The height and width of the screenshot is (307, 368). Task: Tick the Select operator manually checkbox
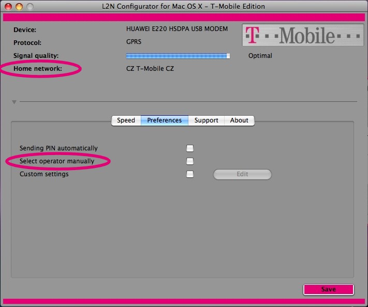[190, 161]
